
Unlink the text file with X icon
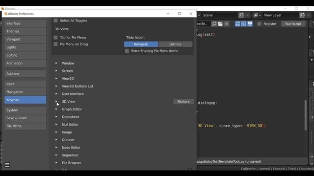point(227,24)
